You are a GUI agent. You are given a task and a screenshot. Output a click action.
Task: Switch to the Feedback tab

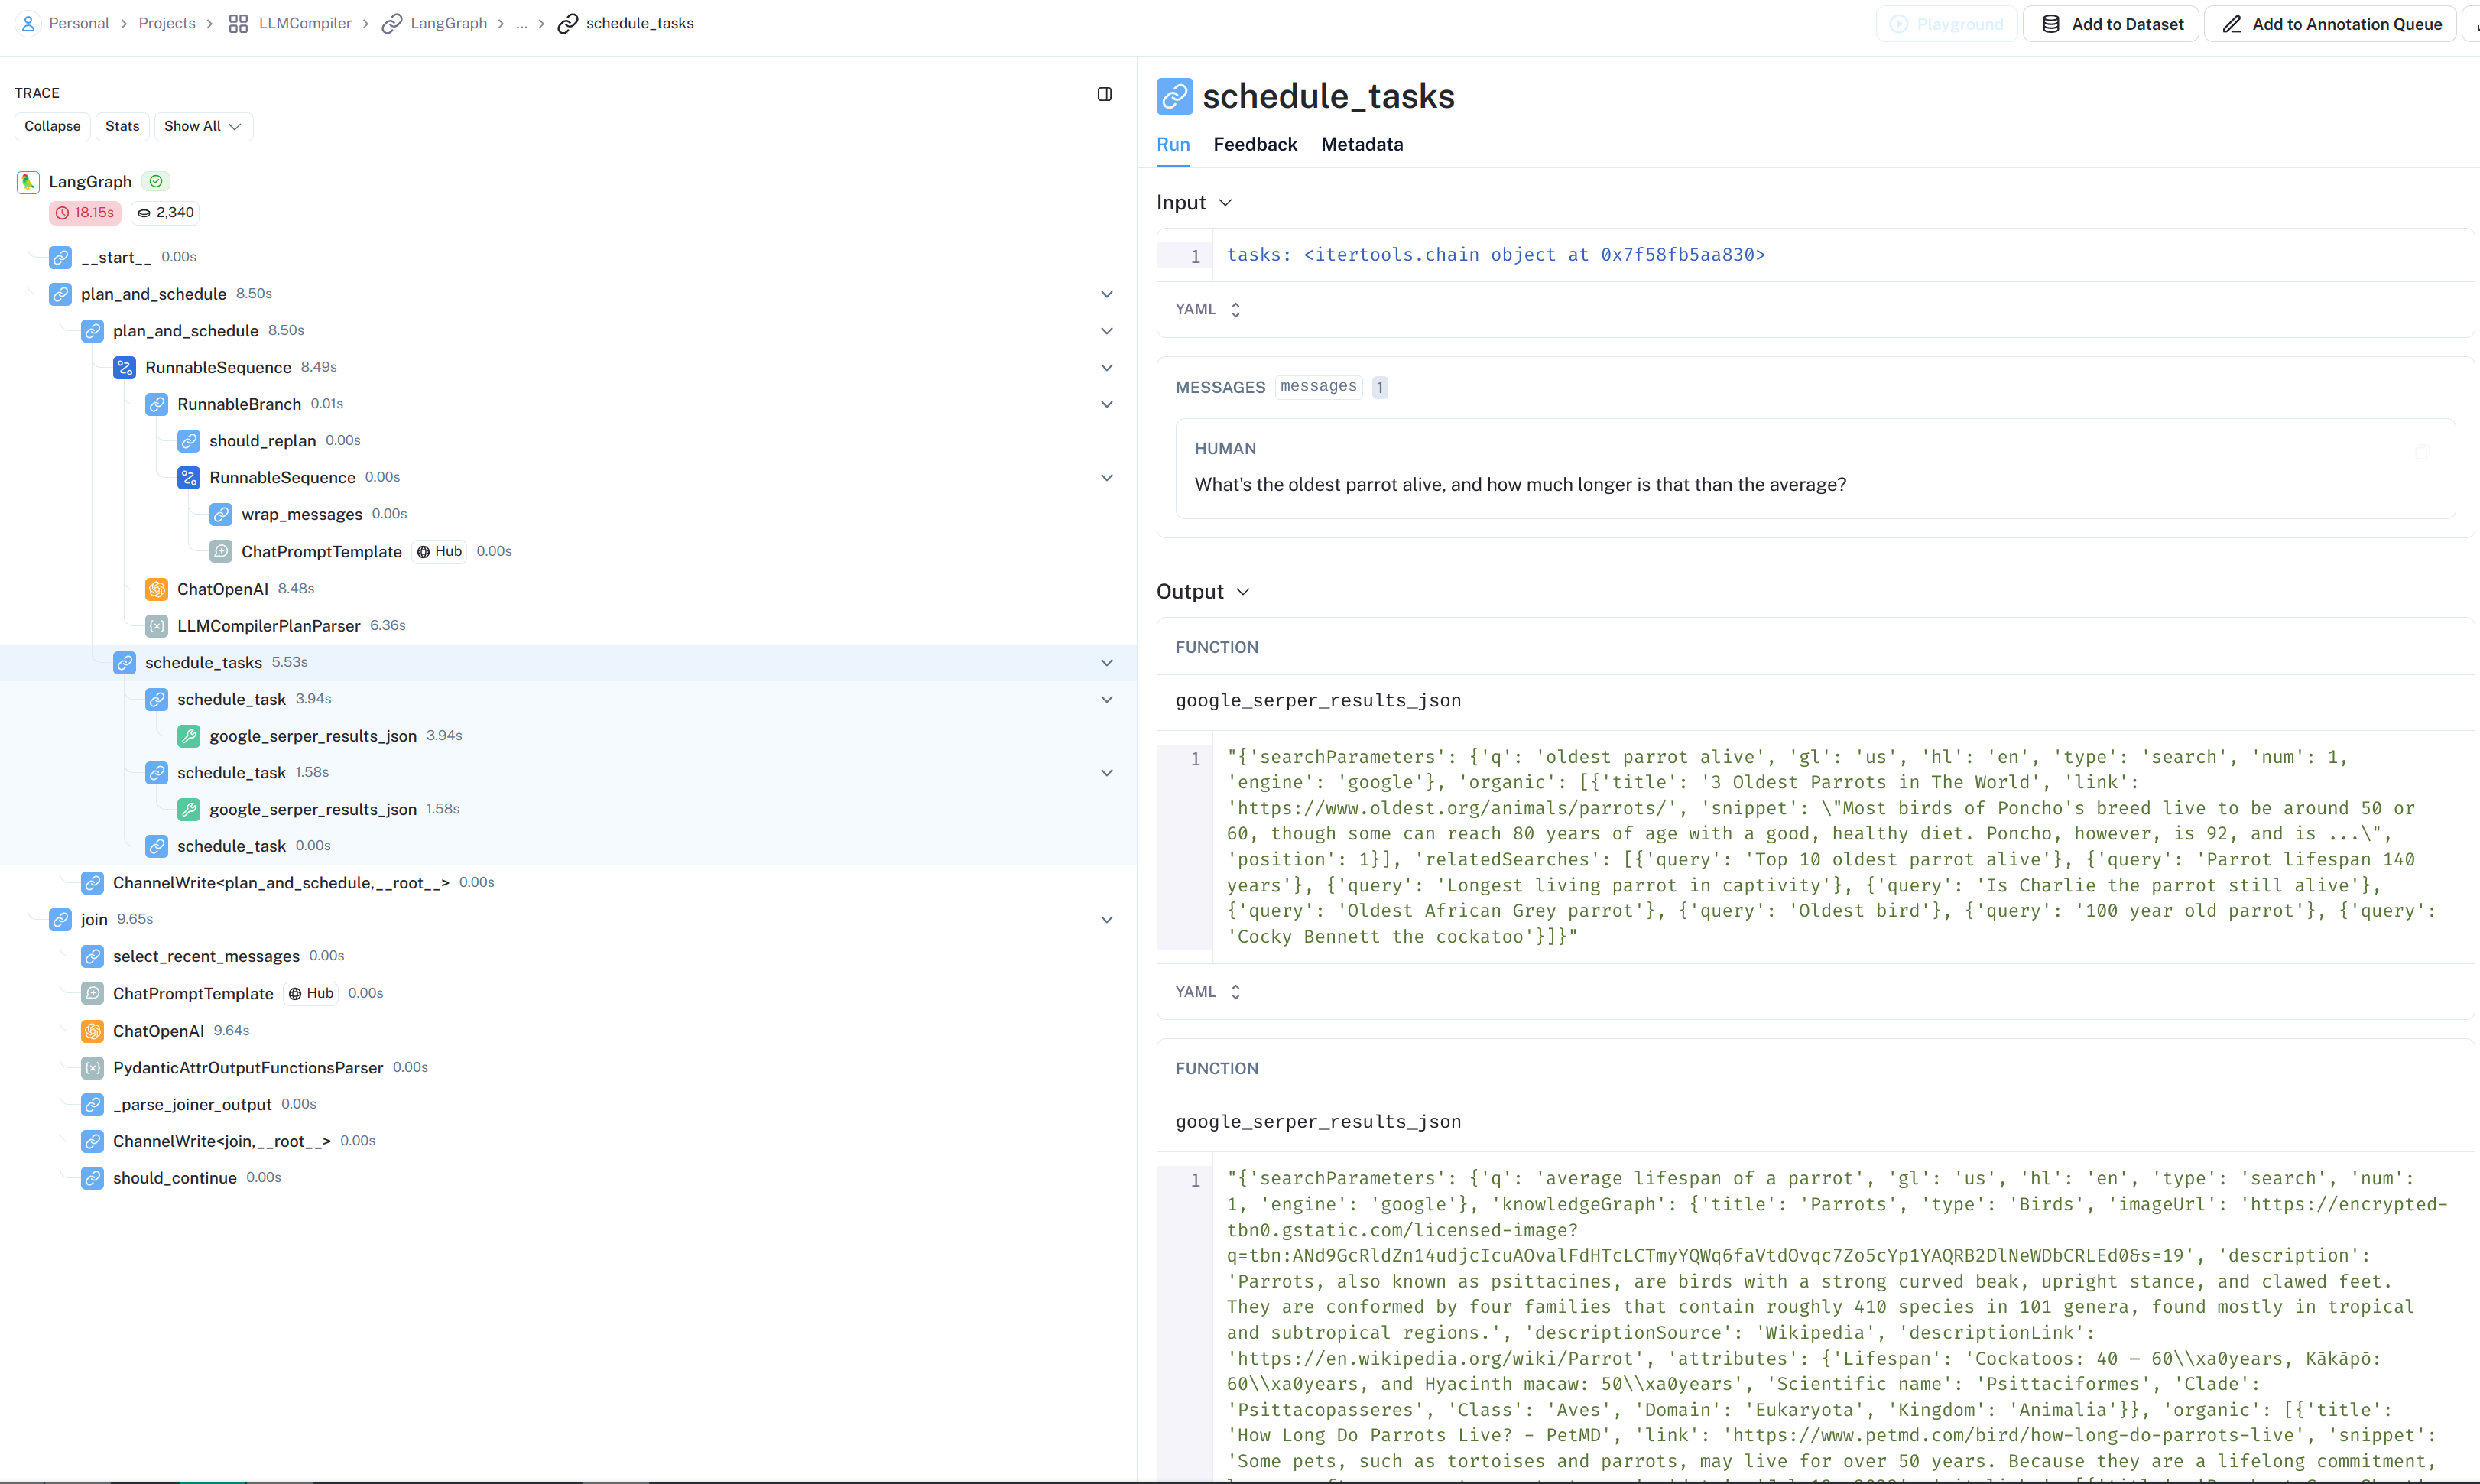1255,144
